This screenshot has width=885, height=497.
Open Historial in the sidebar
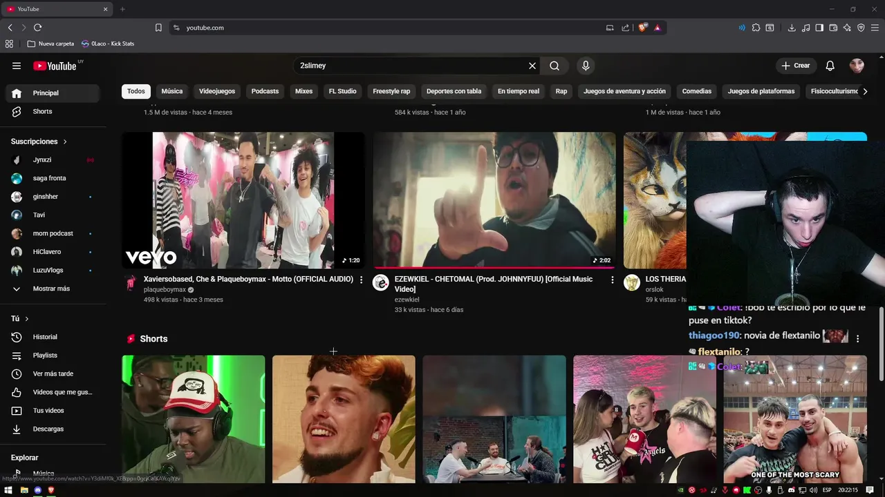pos(53,337)
